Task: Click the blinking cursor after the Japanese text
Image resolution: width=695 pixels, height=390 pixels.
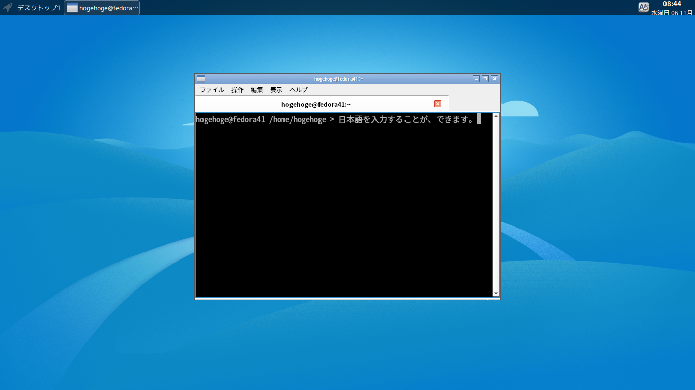Action: coord(479,119)
